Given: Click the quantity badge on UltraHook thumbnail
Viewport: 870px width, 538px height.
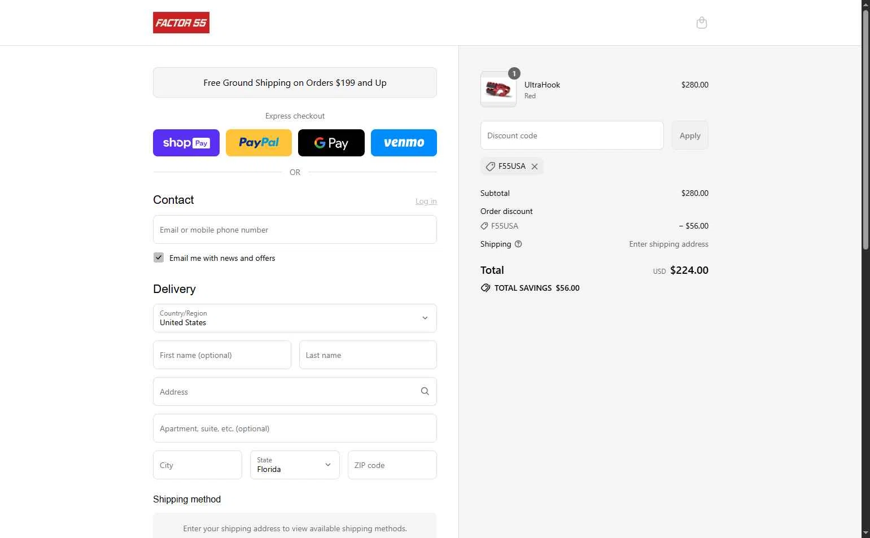Looking at the screenshot, I should [x=514, y=73].
